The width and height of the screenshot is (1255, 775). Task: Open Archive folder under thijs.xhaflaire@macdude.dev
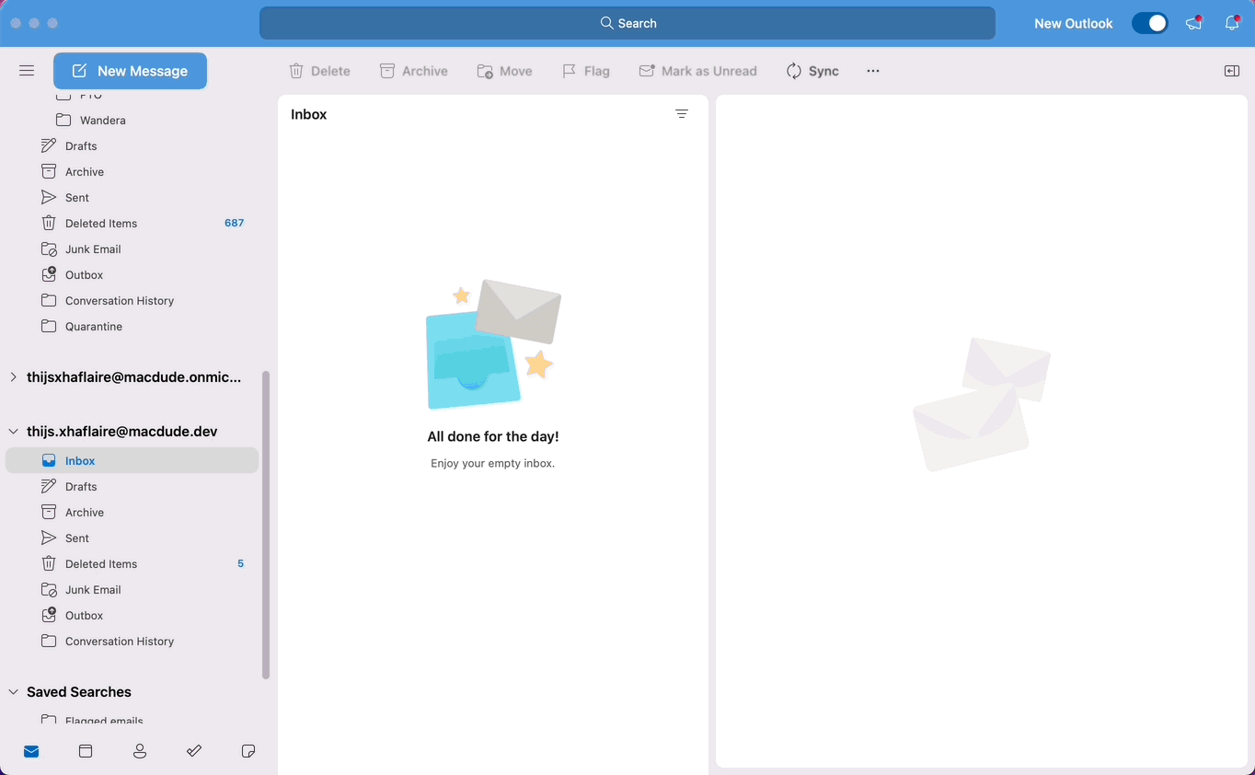pyautogui.click(x=132, y=513)
